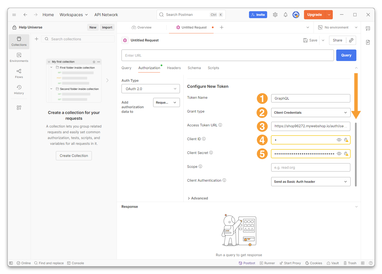Open the History sidebar panel
Image resolution: width=382 pixels, height=274 pixels.
pos(19,90)
